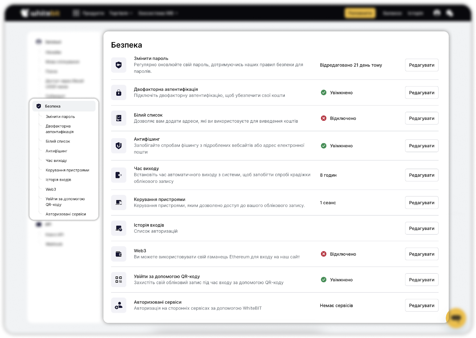Screen dimensions: 476x338
Task: Open the yellow chat support bubble
Action: [x=455, y=318]
